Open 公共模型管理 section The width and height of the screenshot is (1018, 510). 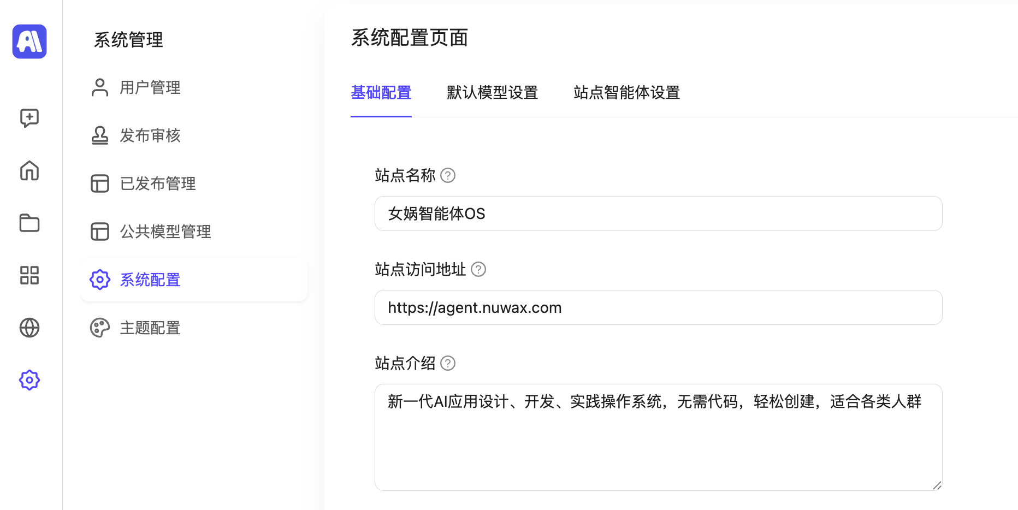[x=165, y=232]
